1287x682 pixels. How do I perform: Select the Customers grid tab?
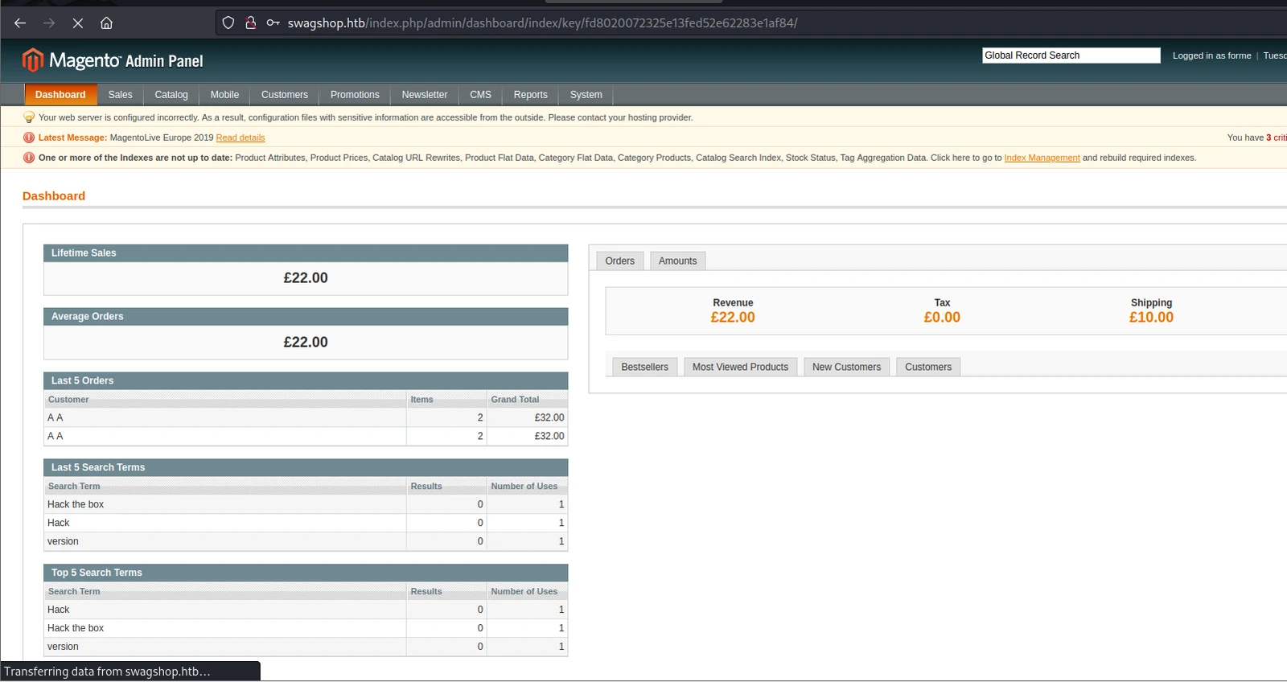928,367
